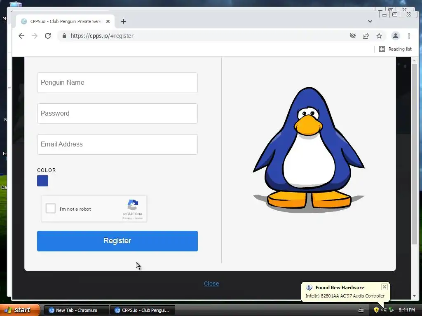Go back to the previous page
The image size is (422, 316).
21,36
